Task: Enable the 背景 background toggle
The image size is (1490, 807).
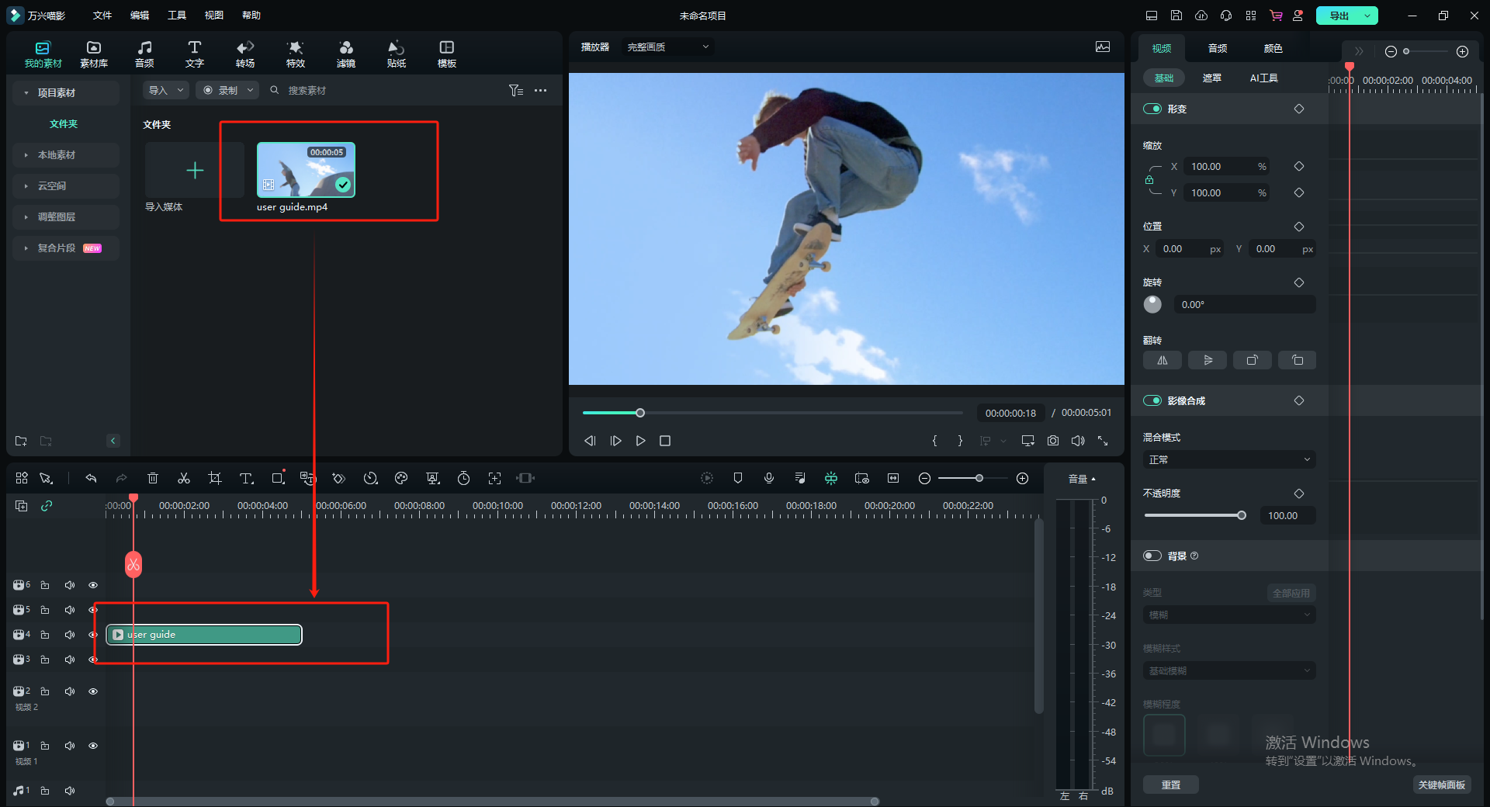Action: (x=1152, y=556)
